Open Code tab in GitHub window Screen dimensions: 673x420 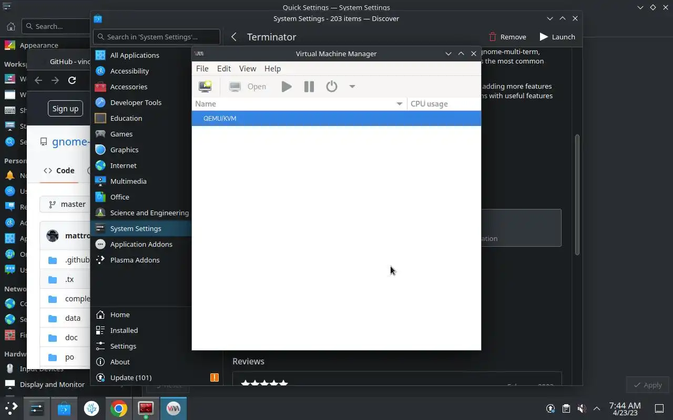coord(59,171)
